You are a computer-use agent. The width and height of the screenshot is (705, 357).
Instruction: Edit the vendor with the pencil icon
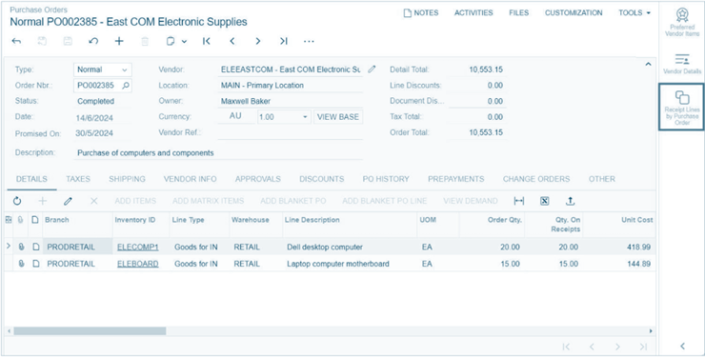pos(372,69)
